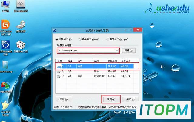Click the app icon in the dialog title bar
194x122 pixels.
point(55,30)
